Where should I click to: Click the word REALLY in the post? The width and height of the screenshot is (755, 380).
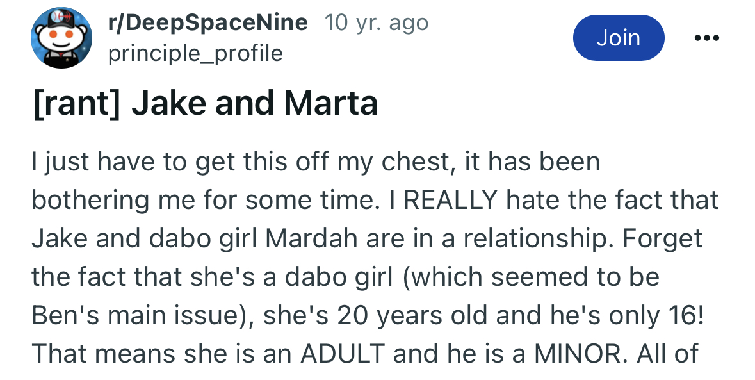pos(450,200)
